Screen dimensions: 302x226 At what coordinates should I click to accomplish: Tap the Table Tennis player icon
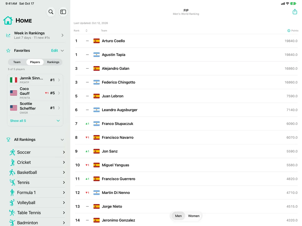coord(12,213)
